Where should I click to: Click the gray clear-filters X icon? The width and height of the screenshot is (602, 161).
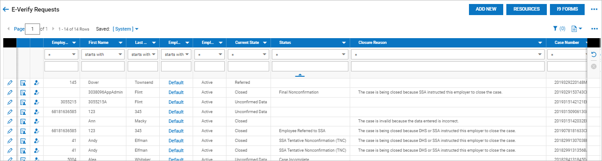coord(594,67)
